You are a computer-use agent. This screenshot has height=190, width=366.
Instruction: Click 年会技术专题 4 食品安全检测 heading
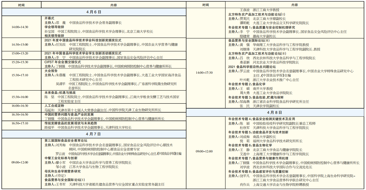point(261,119)
